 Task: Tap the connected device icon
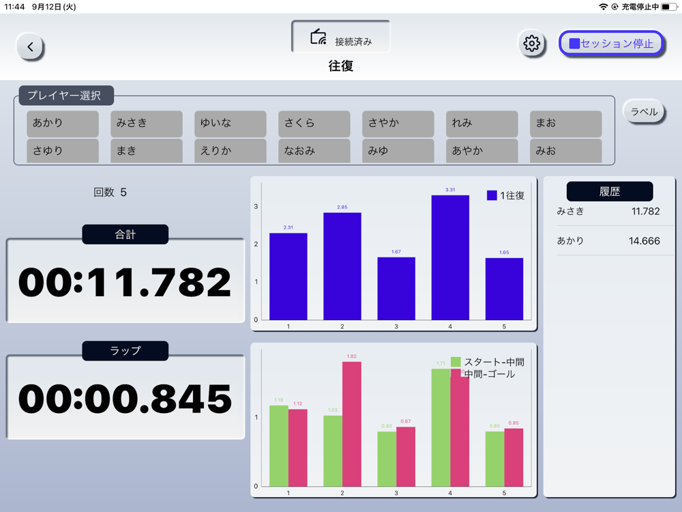(318, 38)
